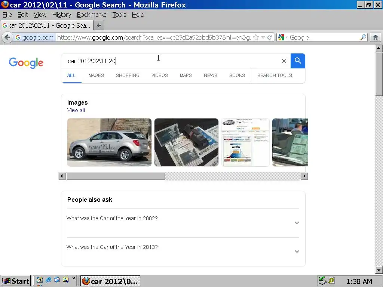The width and height of the screenshot is (383, 287).
Task: Switch to the BOOKS results tab
Action: point(237,75)
